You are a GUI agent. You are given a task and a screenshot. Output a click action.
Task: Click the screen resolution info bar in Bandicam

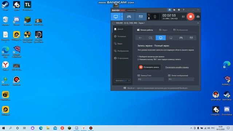155,23
